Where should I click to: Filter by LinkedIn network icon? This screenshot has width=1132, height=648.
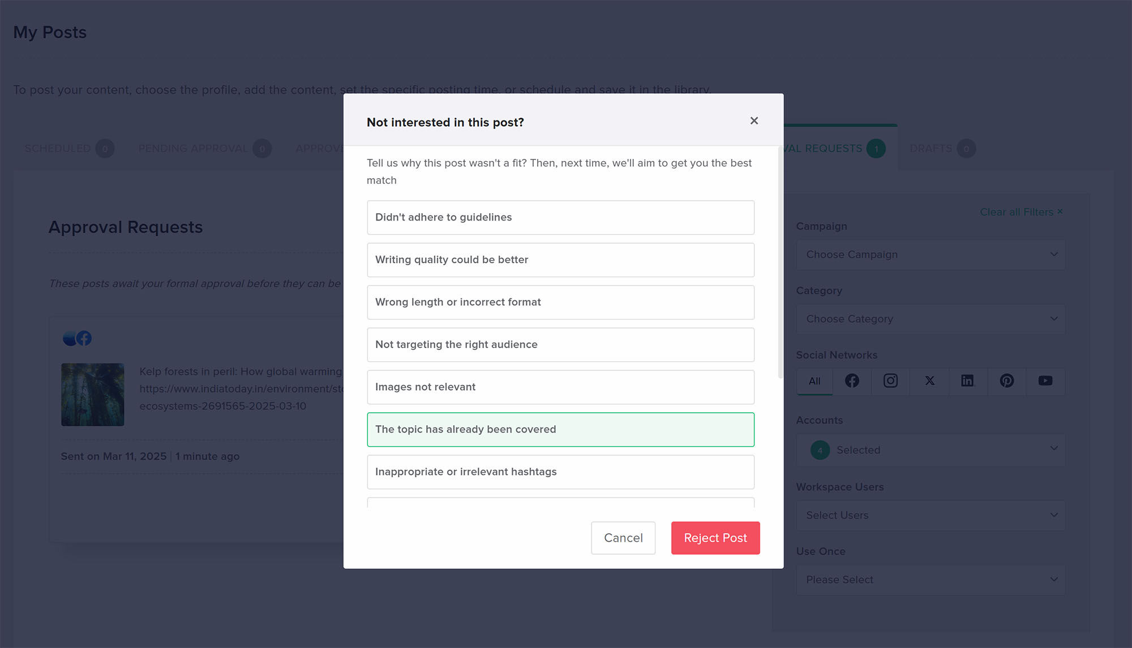tap(968, 381)
